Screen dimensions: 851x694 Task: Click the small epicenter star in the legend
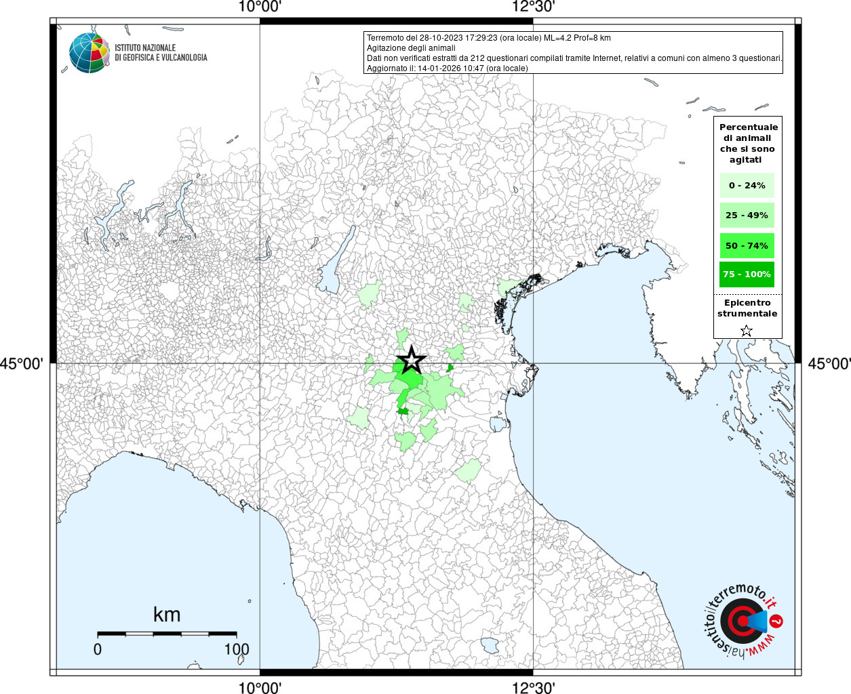[x=747, y=331]
